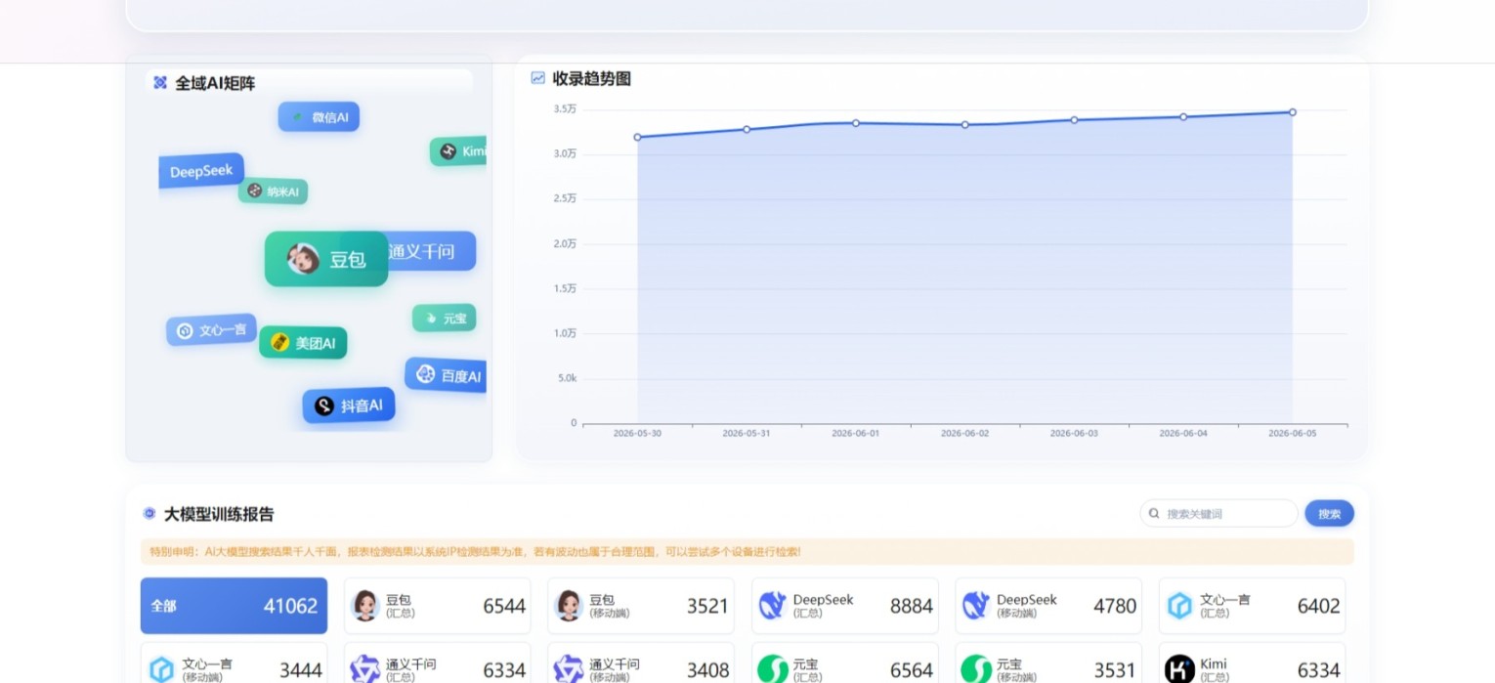Image resolution: width=1495 pixels, height=683 pixels.
Task: Click the 元宝 (移动端) green logo icon
Action: [976, 670]
